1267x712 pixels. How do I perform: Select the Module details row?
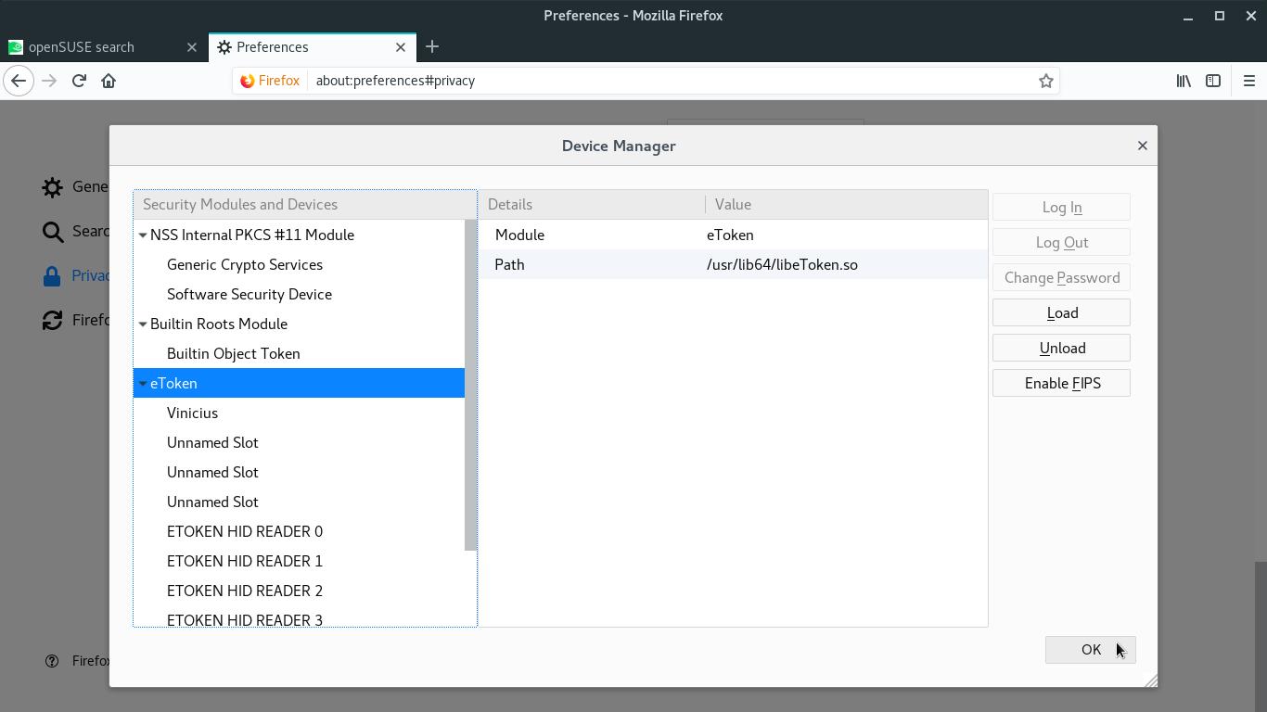coord(734,235)
